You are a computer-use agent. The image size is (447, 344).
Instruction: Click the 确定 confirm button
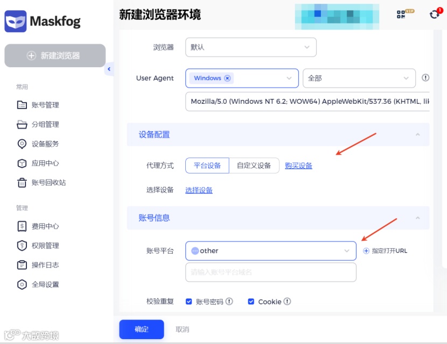(x=142, y=329)
